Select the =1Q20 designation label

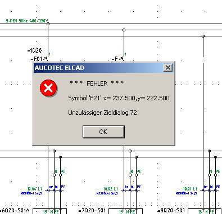pyautogui.click(x=34, y=50)
